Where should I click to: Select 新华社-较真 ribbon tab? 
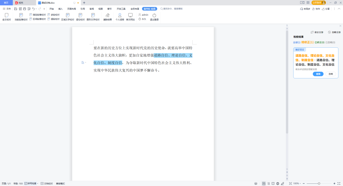click(150, 9)
